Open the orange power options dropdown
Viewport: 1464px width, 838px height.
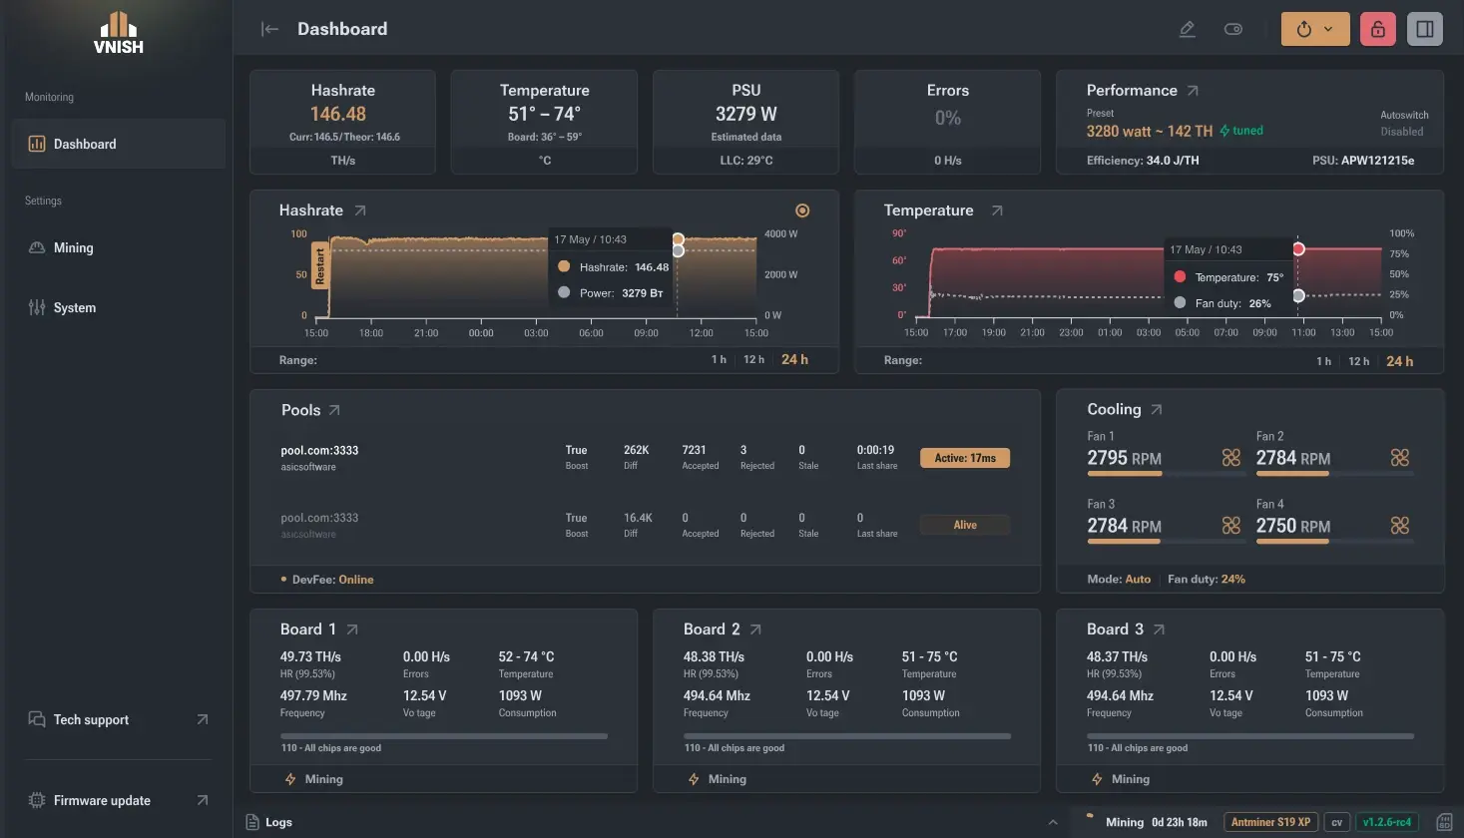[1314, 29]
